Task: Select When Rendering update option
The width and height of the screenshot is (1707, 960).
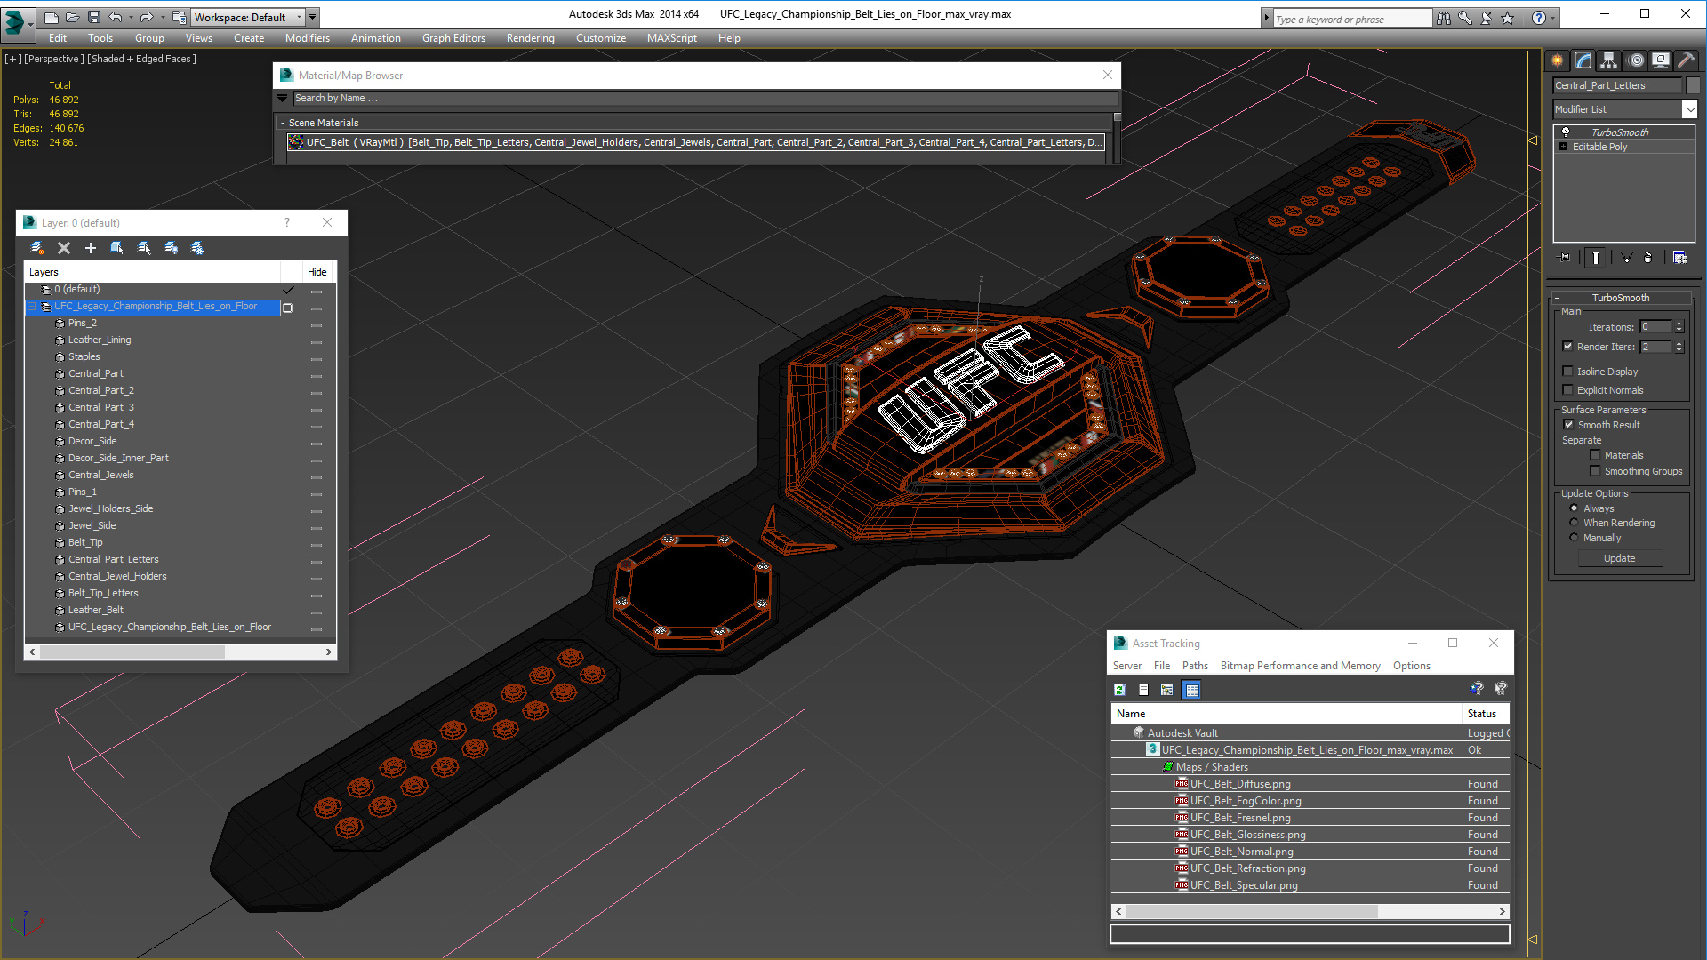Action: point(1574,523)
